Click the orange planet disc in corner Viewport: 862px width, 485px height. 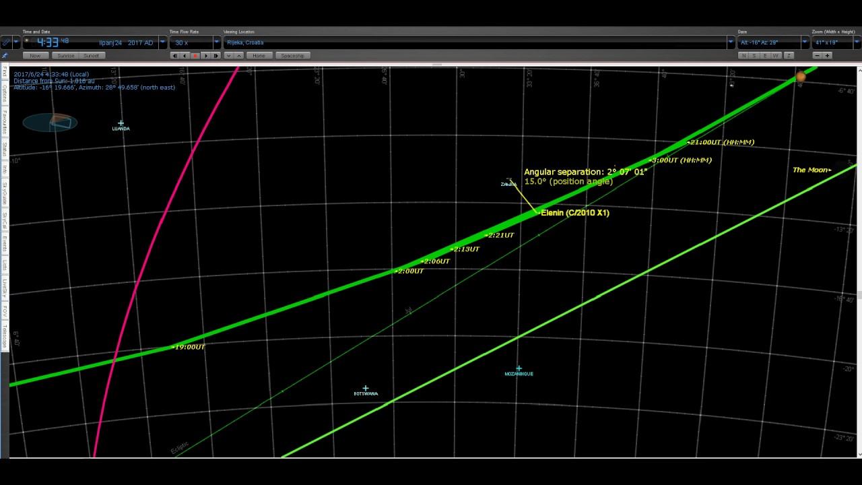[801, 77]
